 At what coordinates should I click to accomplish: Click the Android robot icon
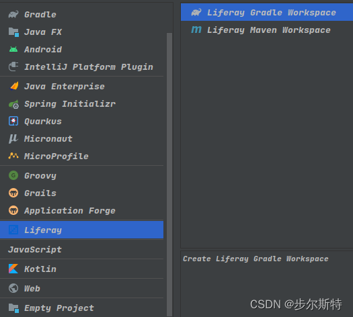13,49
